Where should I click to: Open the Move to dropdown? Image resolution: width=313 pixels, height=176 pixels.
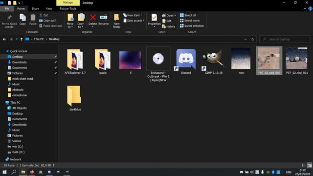(x=70, y=21)
